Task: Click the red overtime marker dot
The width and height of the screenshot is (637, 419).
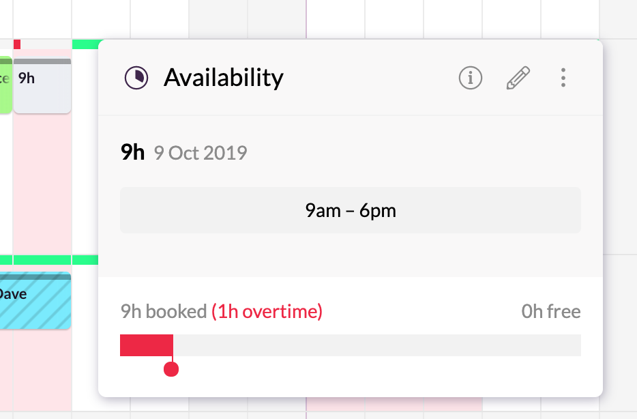Action: [171, 369]
